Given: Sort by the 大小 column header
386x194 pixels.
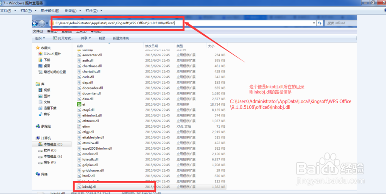Looking at the screenshot, I should click(x=211, y=46).
